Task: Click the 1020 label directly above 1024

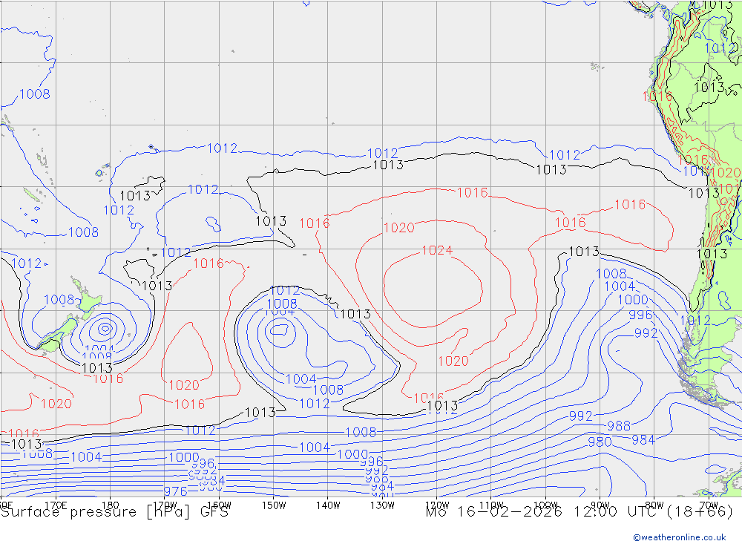Action: coord(399,228)
